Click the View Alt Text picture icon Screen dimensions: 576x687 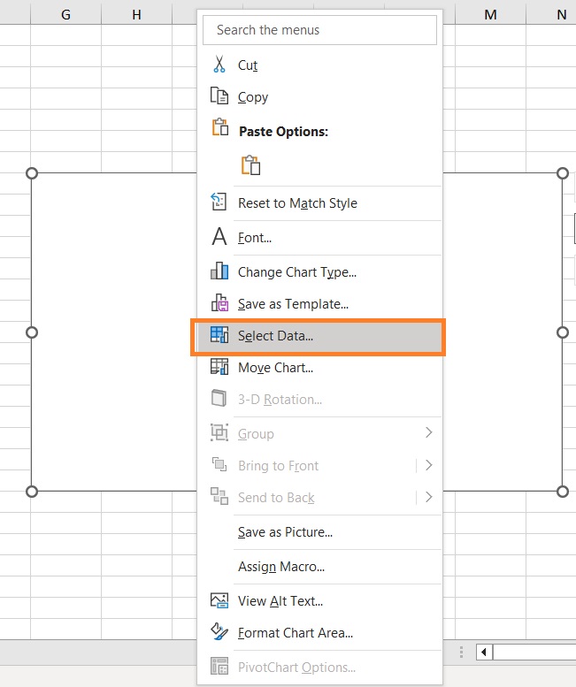[219, 600]
